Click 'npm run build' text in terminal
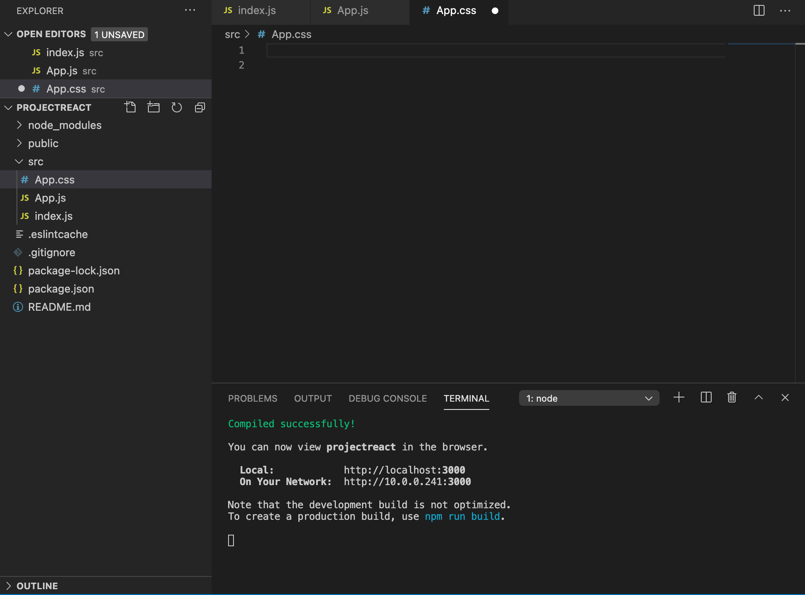Image resolution: width=805 pixels, height=595 pixels. (462, 516)
